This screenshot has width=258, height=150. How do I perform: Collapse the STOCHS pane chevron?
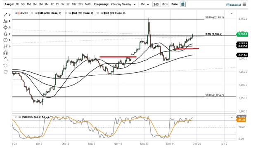click(x=232, y=118)
